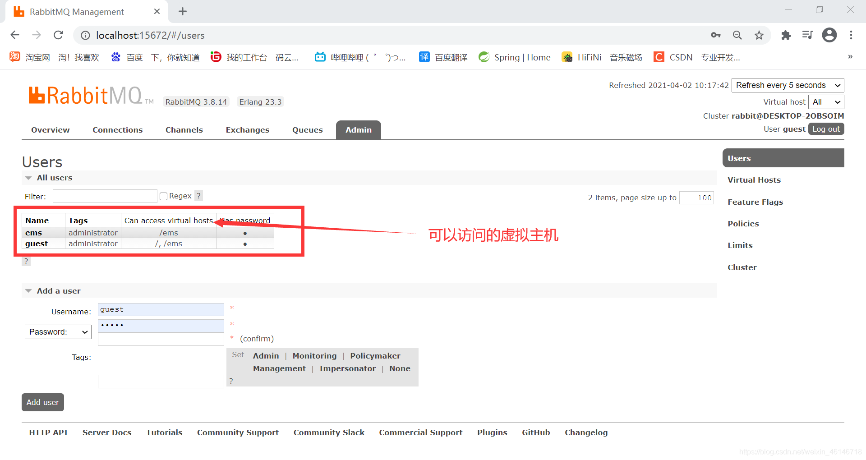Show more bookmarks chevron
The image size is (866, 460).
tap(850, 57)
